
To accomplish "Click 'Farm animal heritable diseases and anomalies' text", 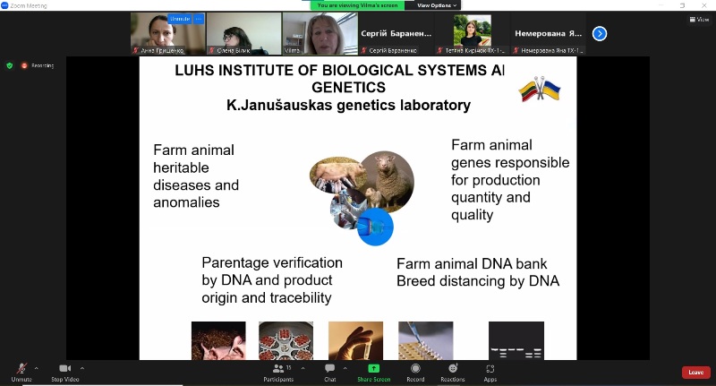I will tap(196, 176).
